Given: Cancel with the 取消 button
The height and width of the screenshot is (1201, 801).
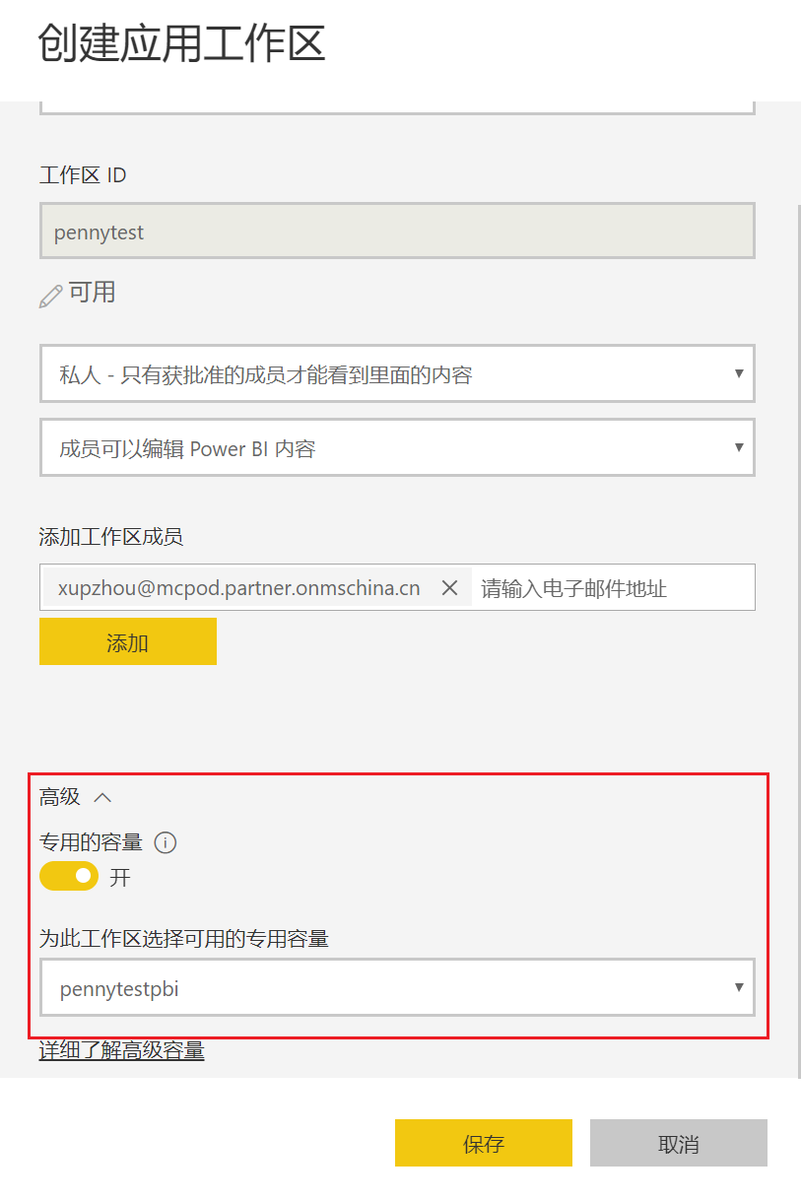Looking at the screenshot, I should coord(678,1143).
